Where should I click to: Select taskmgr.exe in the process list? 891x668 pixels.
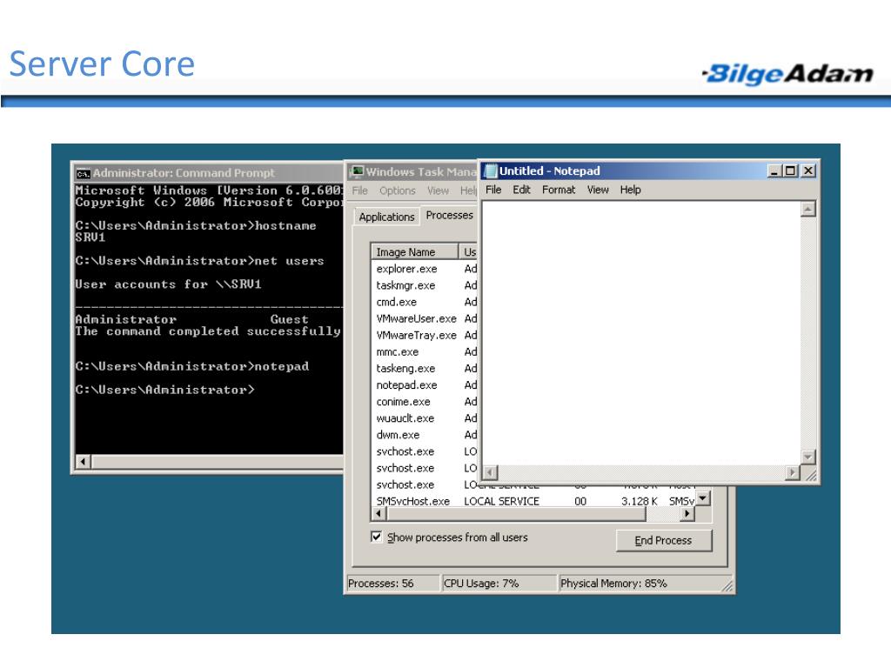click(x=405, y=285)
